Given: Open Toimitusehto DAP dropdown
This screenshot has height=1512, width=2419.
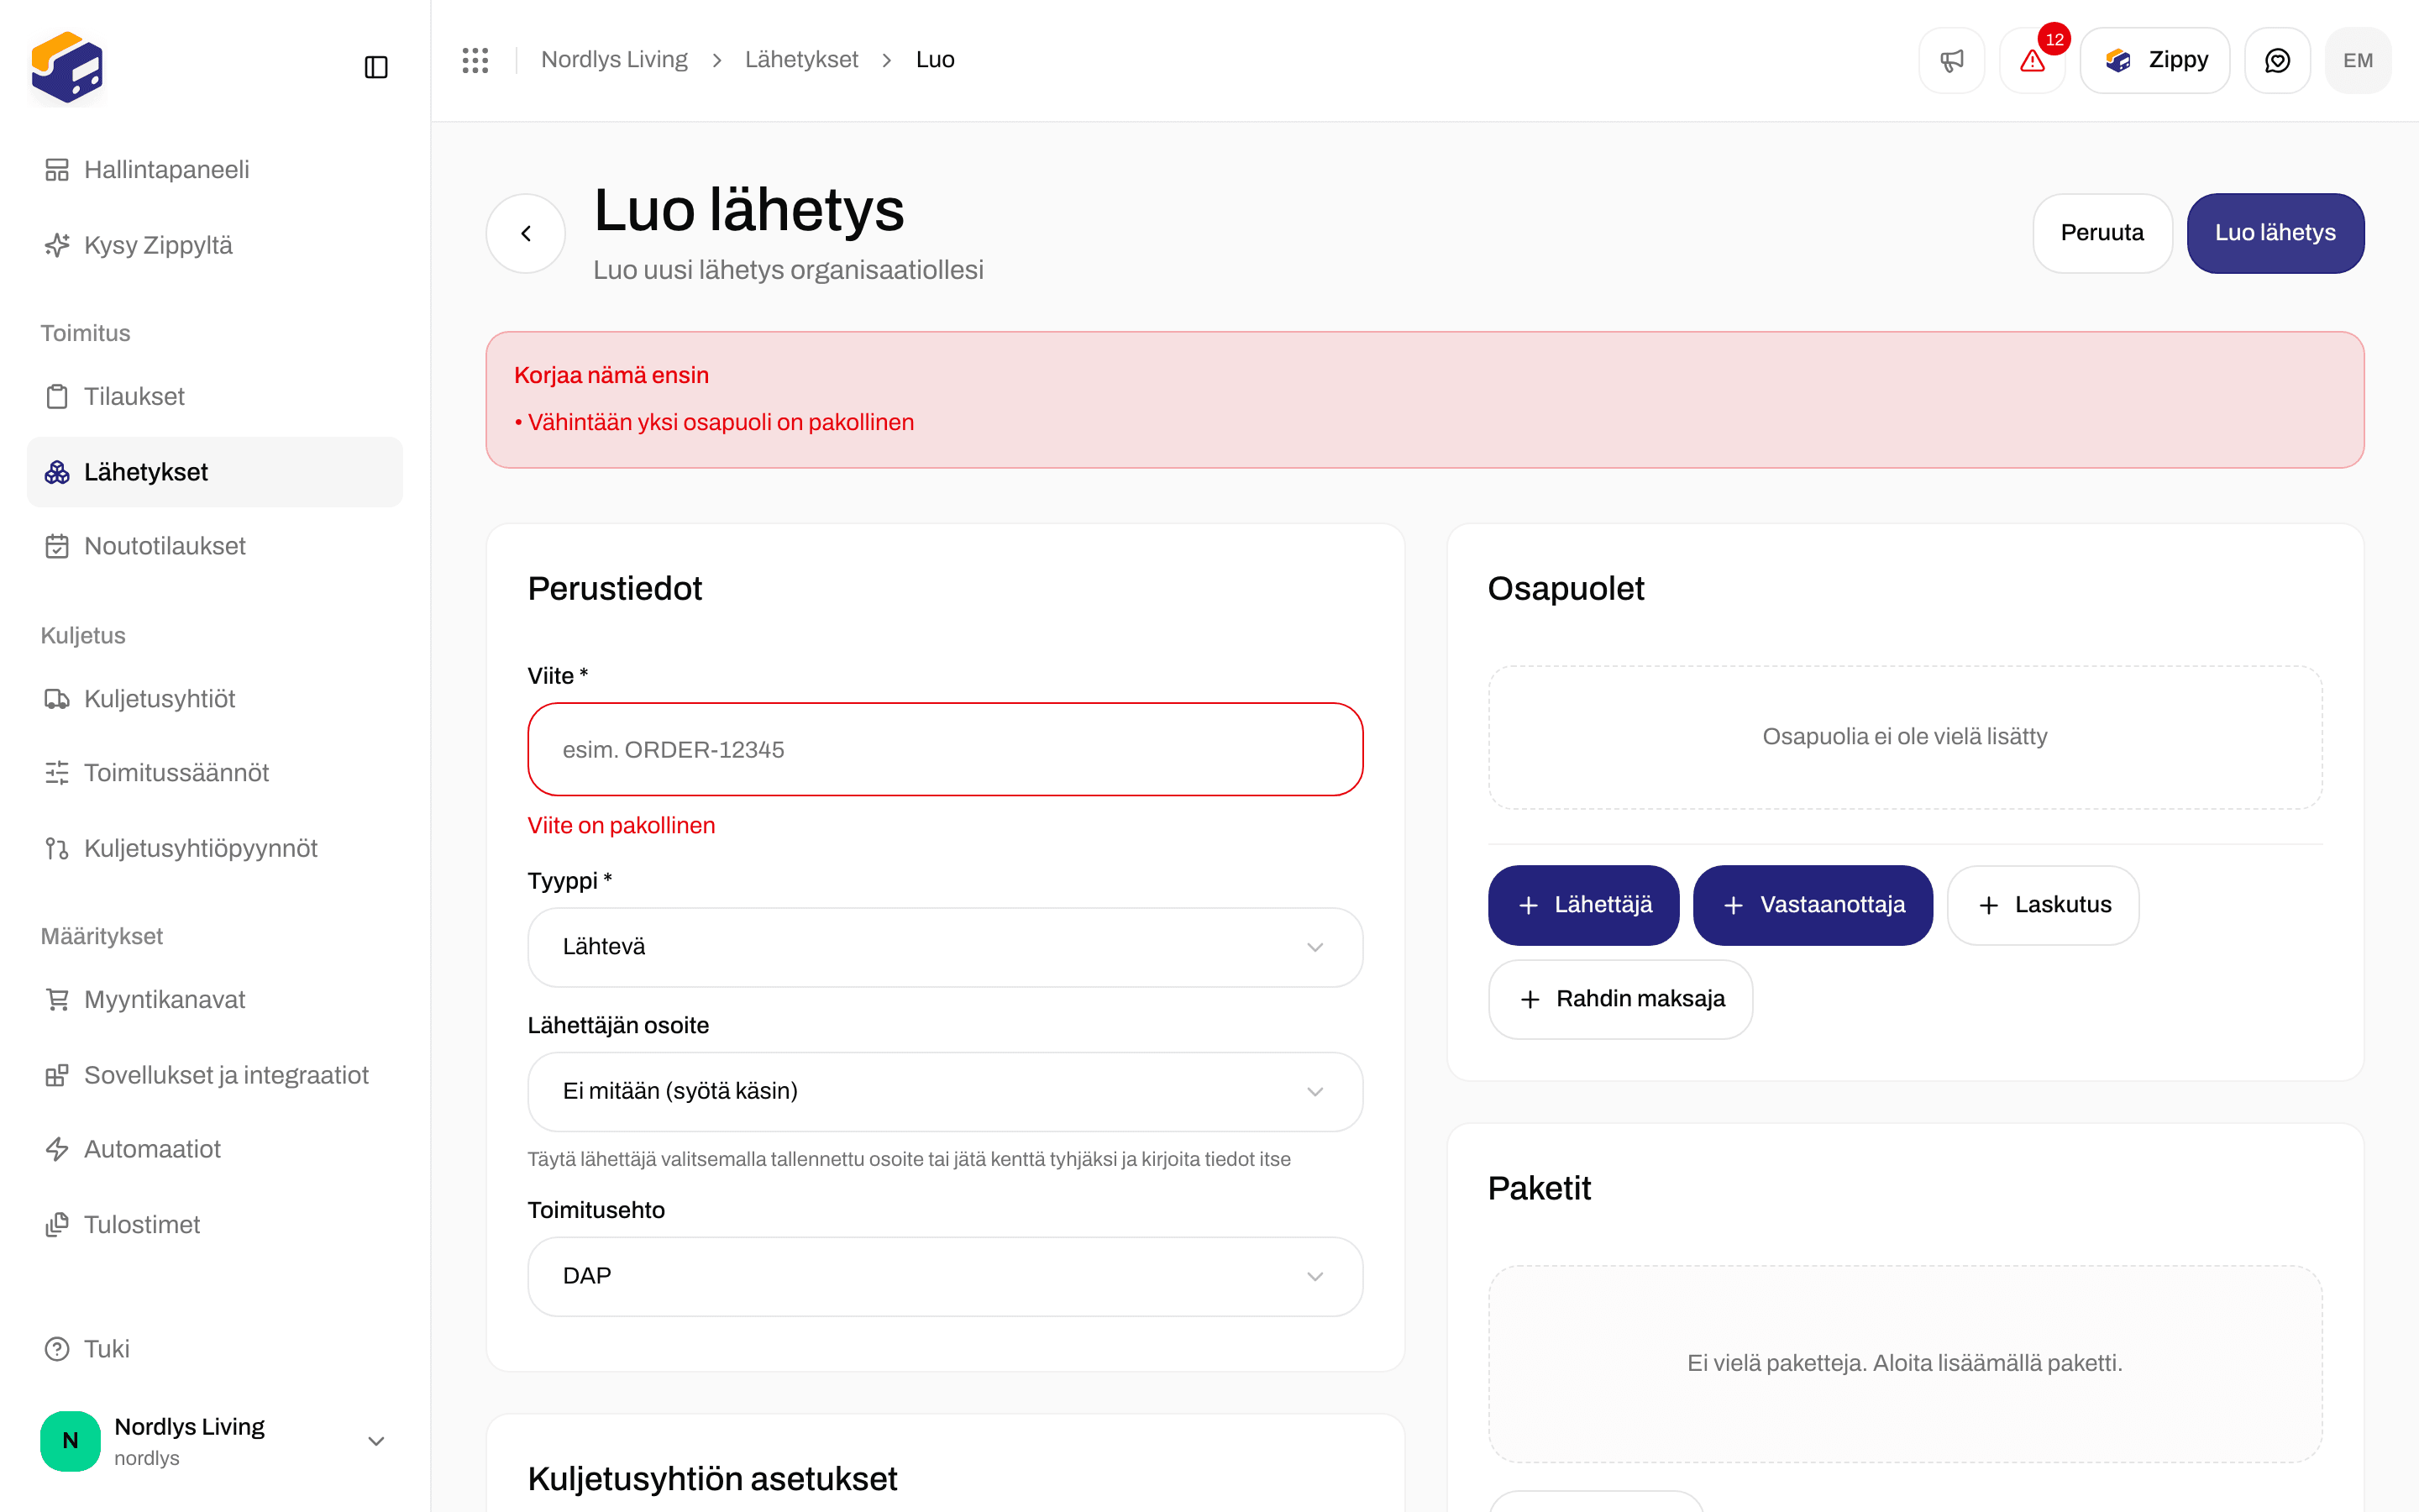Looking at the screenshot, I should [945, 1276].
